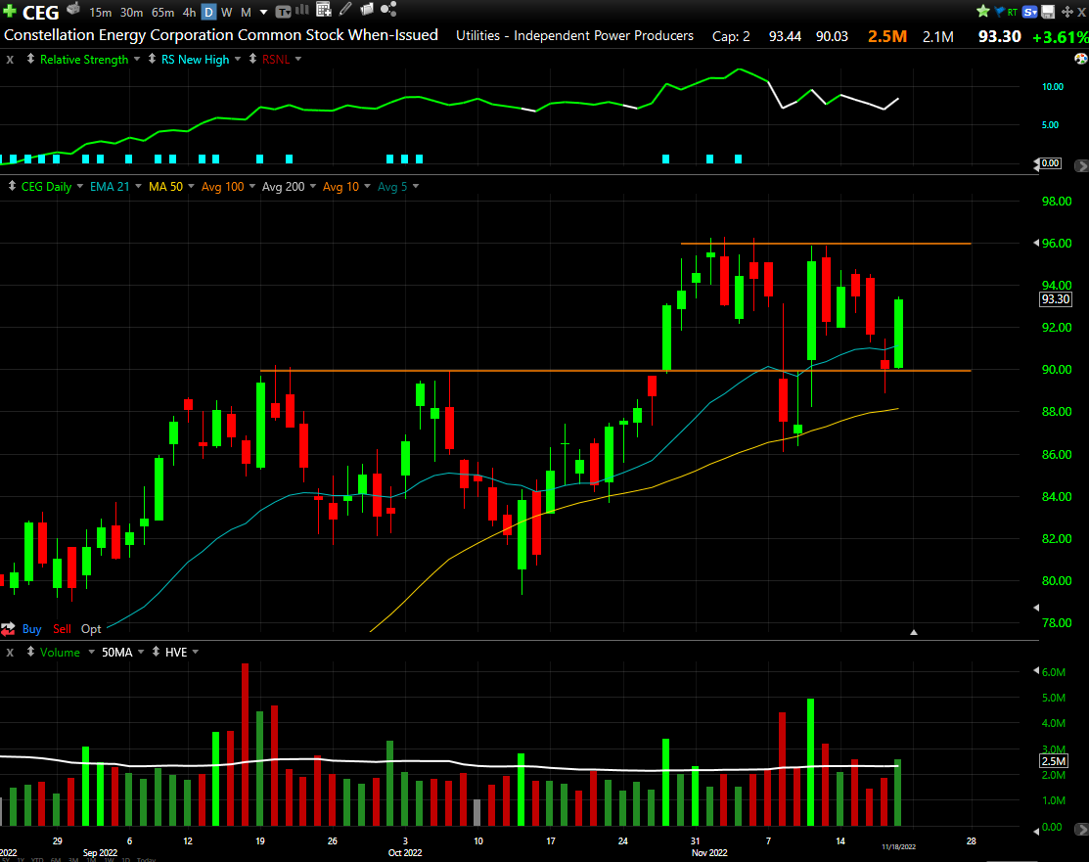Select the 15m timeframe
1089x862 pixels.
[x=101, y=13]
